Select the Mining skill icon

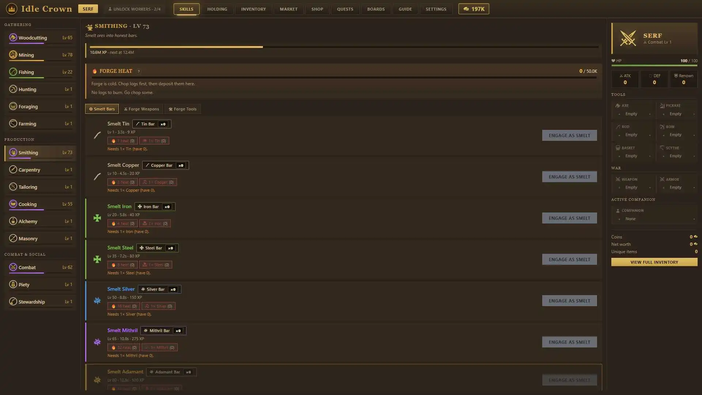(x=13, y=54)
